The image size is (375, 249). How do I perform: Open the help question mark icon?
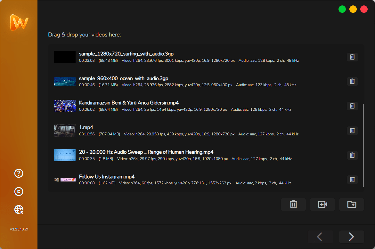19,173
